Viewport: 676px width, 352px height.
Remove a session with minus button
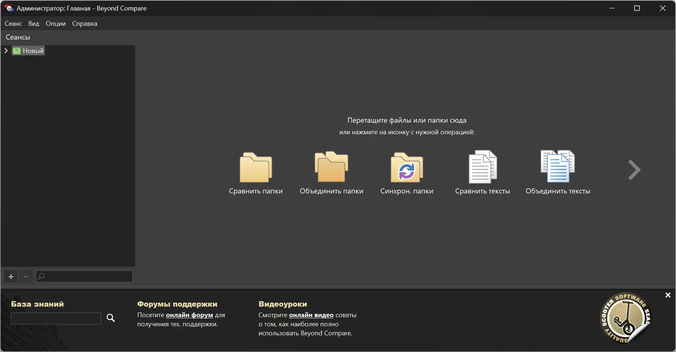(25, 276)
